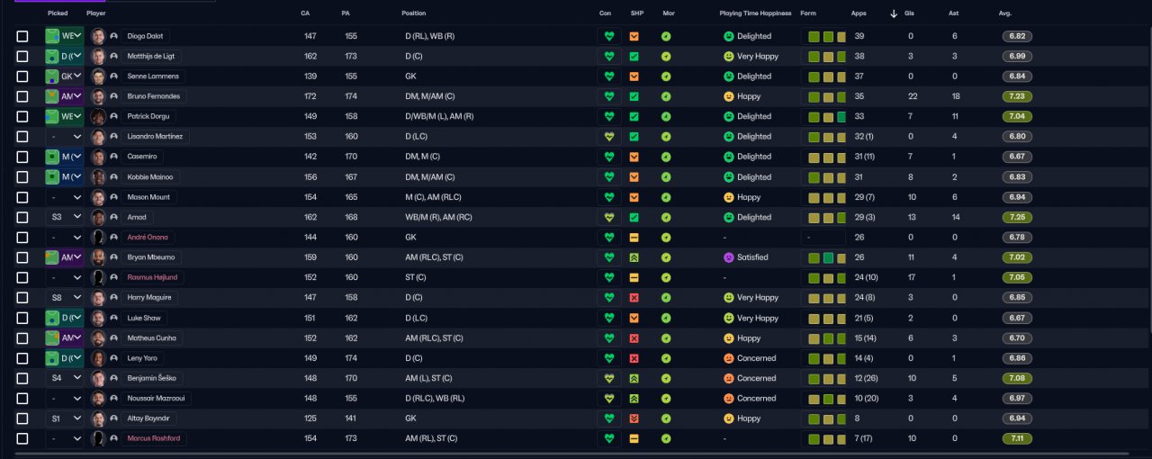The height and width of the screenshot is (459, 1152).
Task: Check the box for Harry Maguire
Action: tap(22, 298)
